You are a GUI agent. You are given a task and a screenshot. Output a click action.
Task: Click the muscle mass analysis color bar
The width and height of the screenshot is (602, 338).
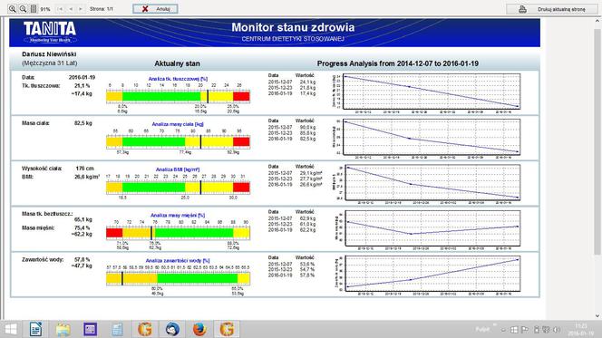tap(178, 233)
